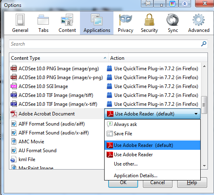Image resolution: width=214 pixels, height=195 pixels.
Task: Click audio icon beside AU Format Sound
Action: [x=14, y=150]
